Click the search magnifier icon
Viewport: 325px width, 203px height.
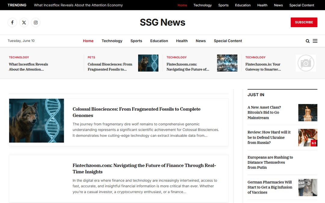(308, 41)
